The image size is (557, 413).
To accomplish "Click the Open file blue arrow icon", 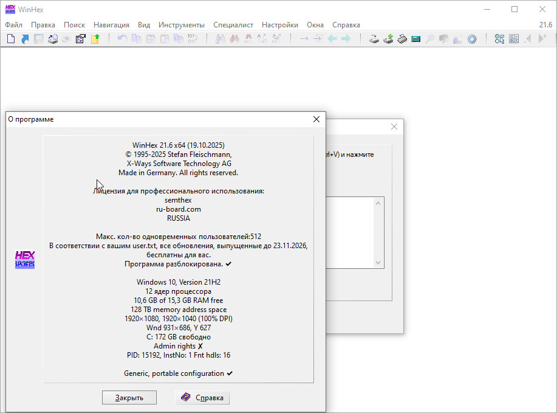I will [x=25, y=39].
